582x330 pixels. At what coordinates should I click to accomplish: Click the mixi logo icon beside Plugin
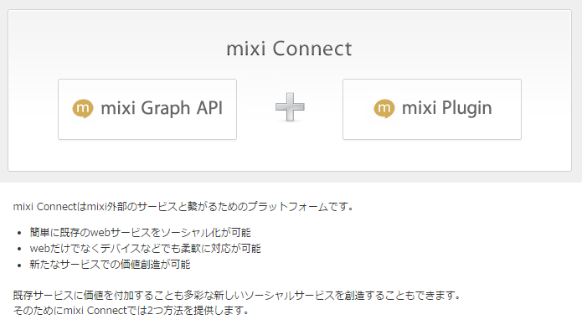pos(384,109)
